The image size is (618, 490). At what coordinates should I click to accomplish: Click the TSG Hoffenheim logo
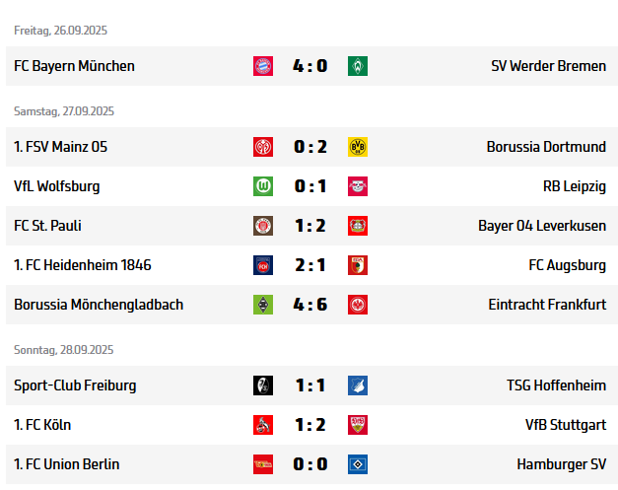[357, 385]
